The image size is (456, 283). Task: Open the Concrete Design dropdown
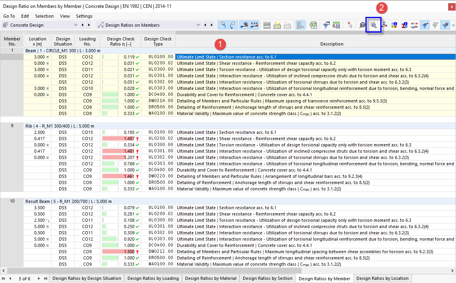(x=75, y=25)
